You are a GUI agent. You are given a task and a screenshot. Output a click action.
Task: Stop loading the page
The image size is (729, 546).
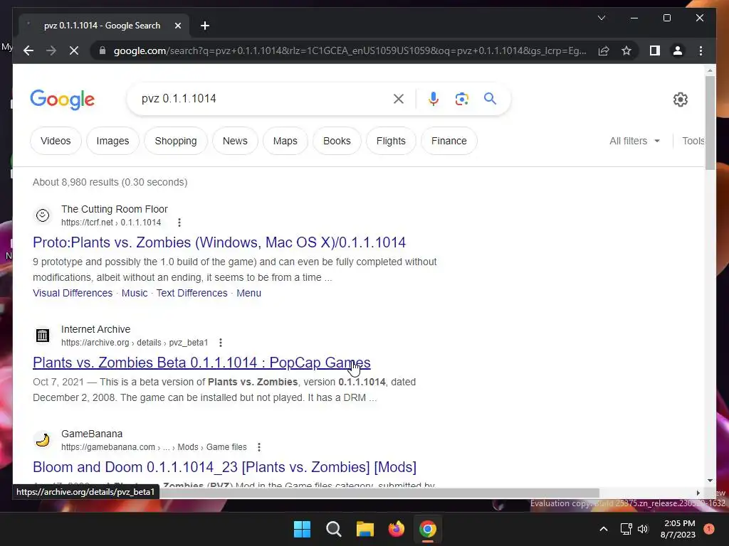[74, 50]
